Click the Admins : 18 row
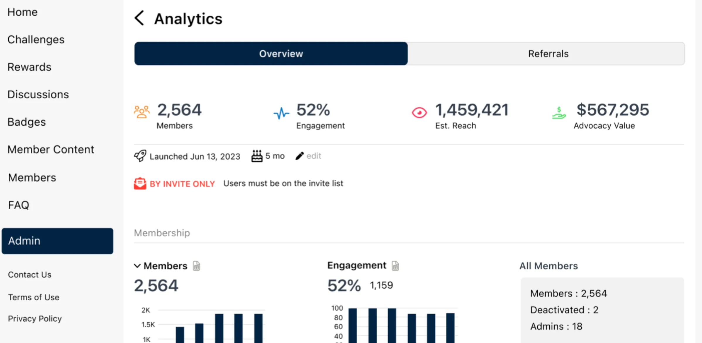 (x=556, y=326)
